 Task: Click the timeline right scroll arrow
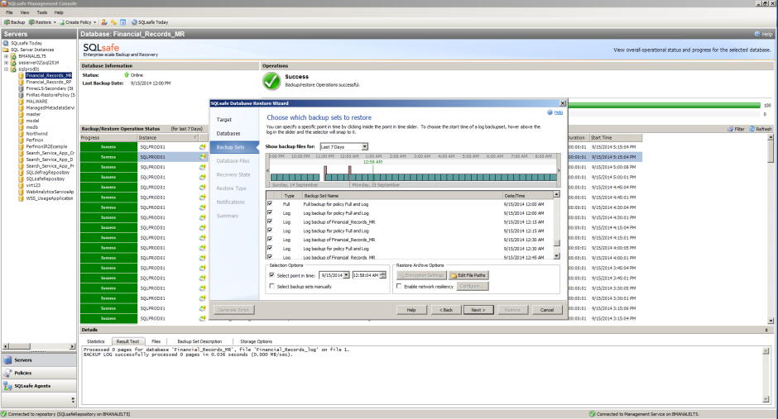point(559,170)
